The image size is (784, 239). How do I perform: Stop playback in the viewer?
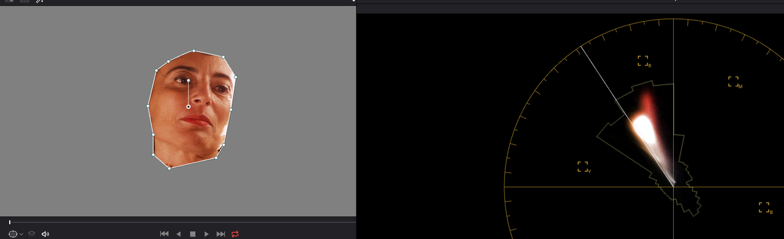pyautogui.click(x=192, y=233)
